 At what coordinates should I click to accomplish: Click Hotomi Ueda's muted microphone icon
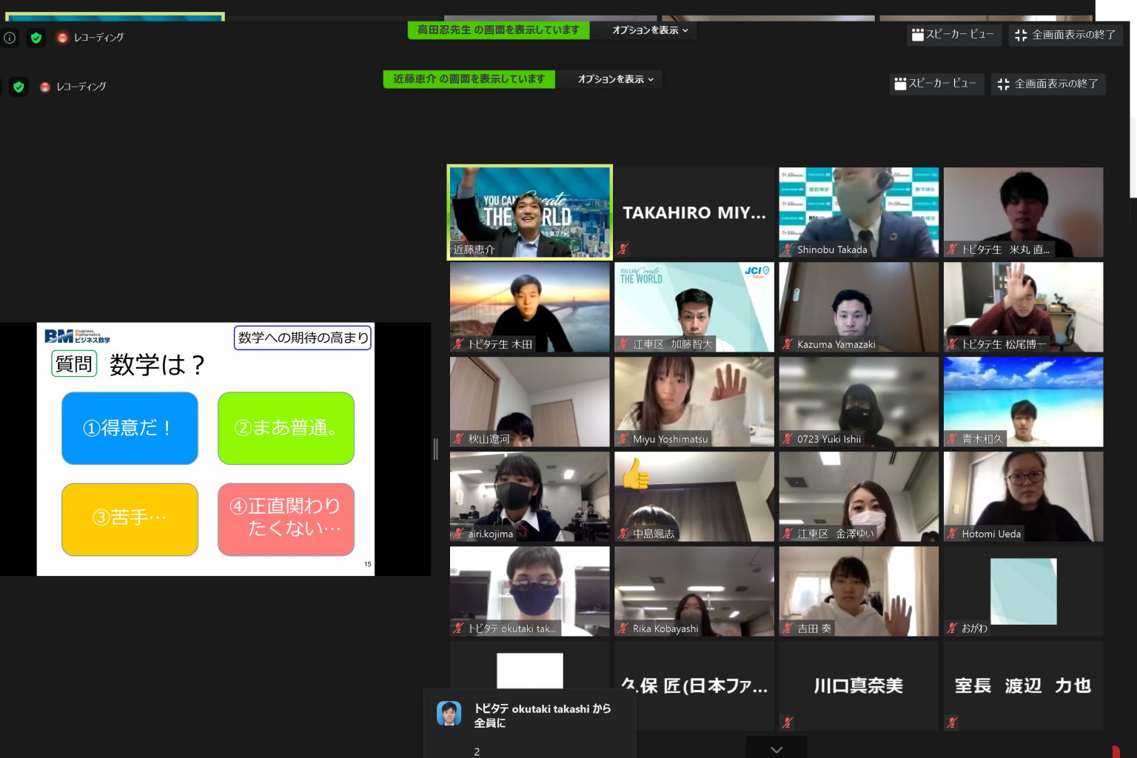[952, 534]
